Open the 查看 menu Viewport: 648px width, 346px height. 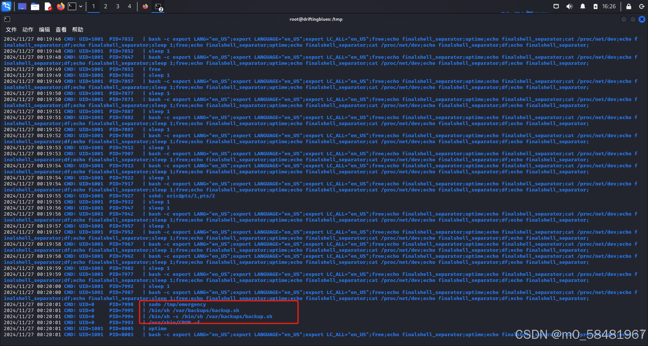[61, 29]
